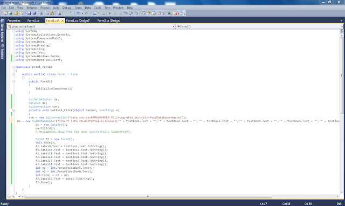The height and width of the screenshot is (206, 345).
Task: Click the Redo arrow icon
Action: point(86,13)
